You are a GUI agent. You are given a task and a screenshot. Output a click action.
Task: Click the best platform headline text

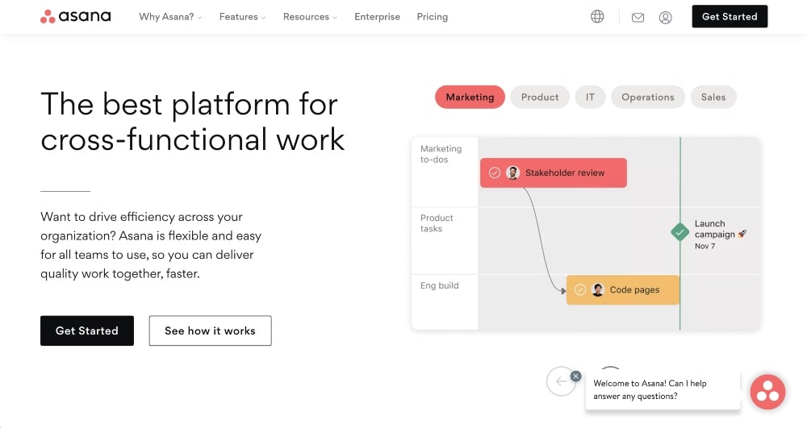(193, 122)
